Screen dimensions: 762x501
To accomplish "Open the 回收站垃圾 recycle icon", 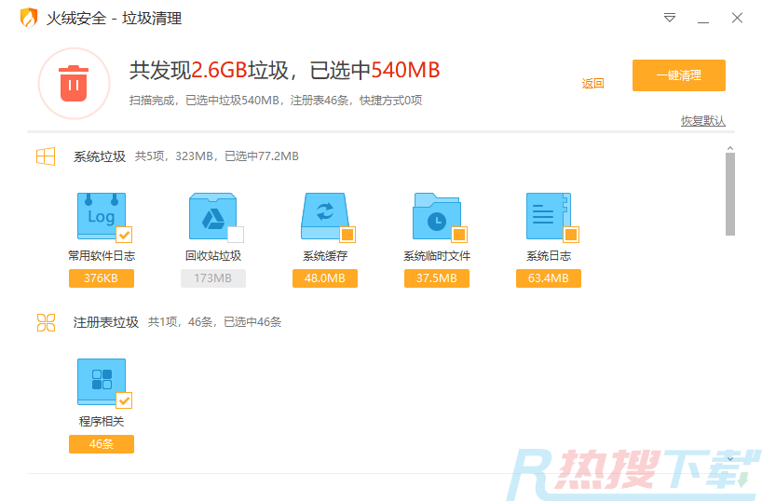I will [x=212, y=216].
